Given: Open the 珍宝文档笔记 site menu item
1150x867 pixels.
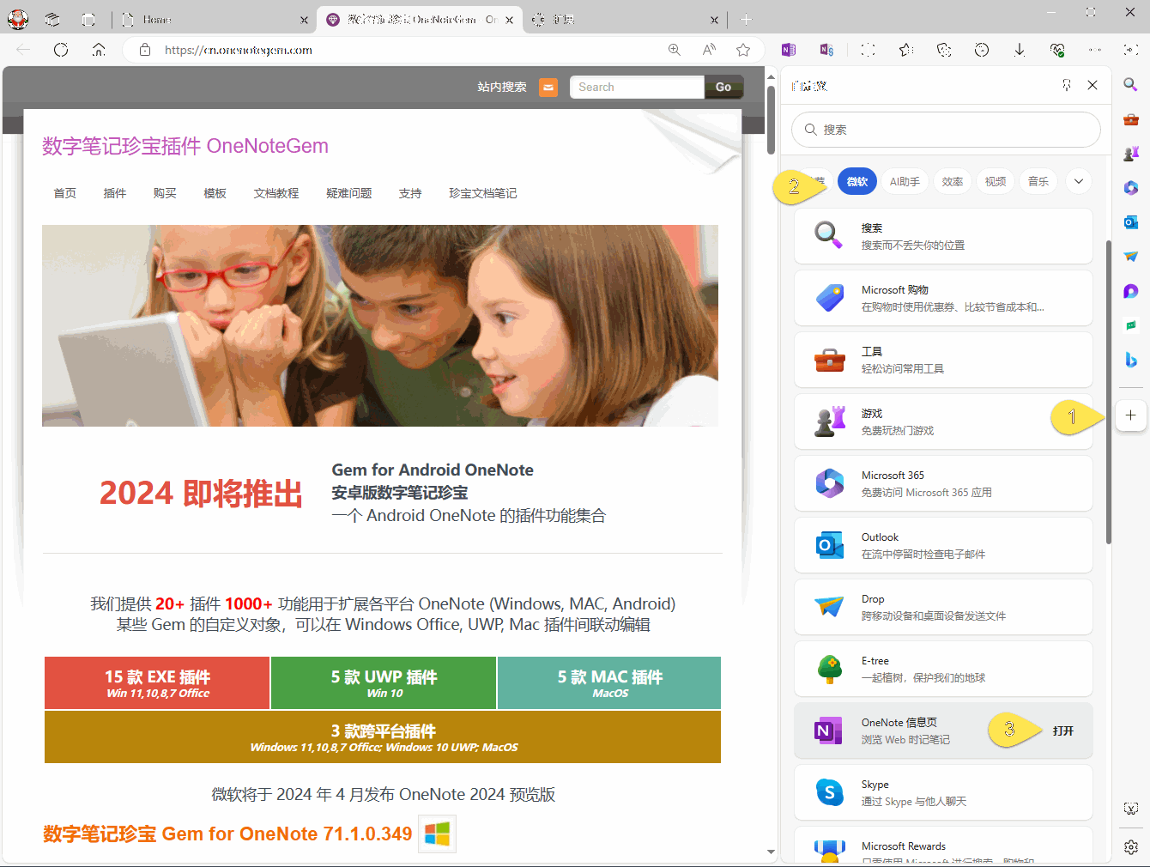Looking at the screenshot, I should click(483, 193).
